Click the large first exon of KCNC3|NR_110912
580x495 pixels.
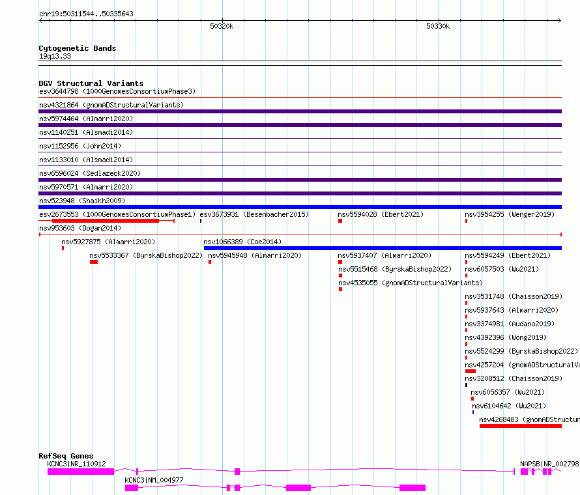click(x=81, y=471)
